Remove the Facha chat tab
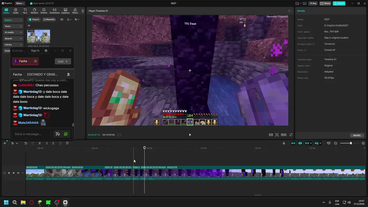 pyautogui.click(x=35, y=61)
